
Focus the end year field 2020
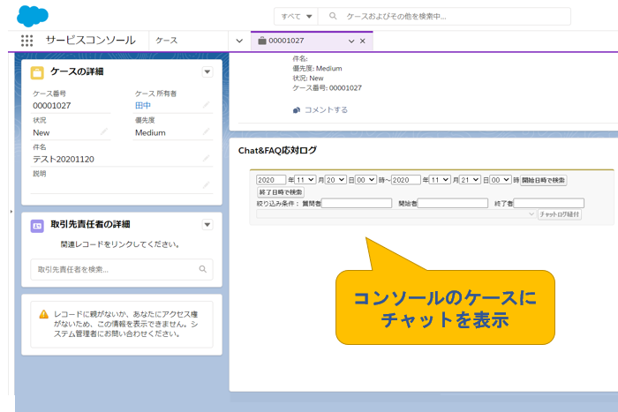[x=406, y=180]
